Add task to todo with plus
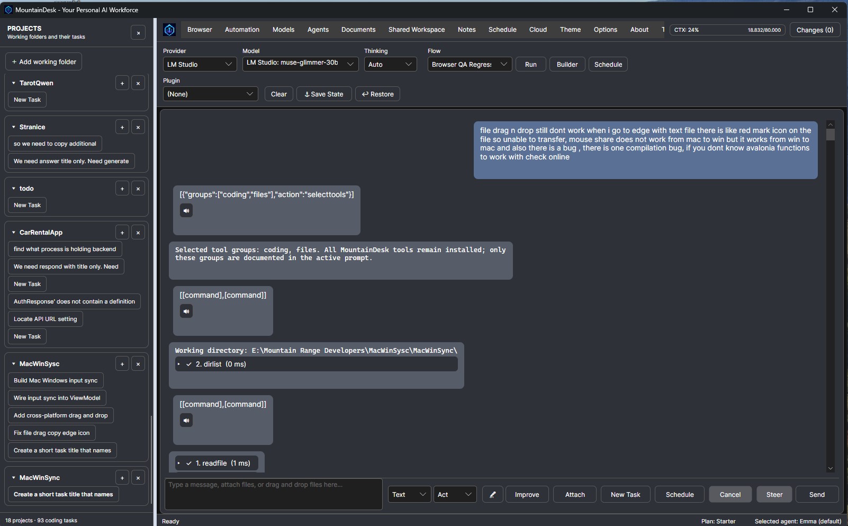 click(122, 189)
